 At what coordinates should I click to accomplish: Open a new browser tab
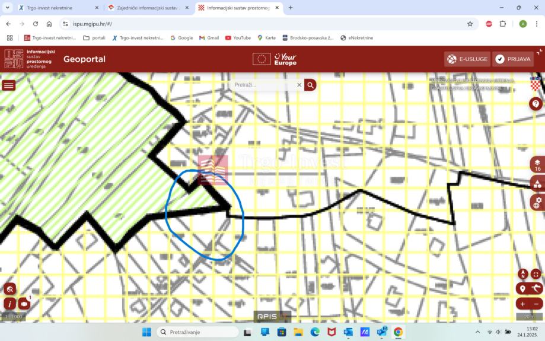[291, 8]
